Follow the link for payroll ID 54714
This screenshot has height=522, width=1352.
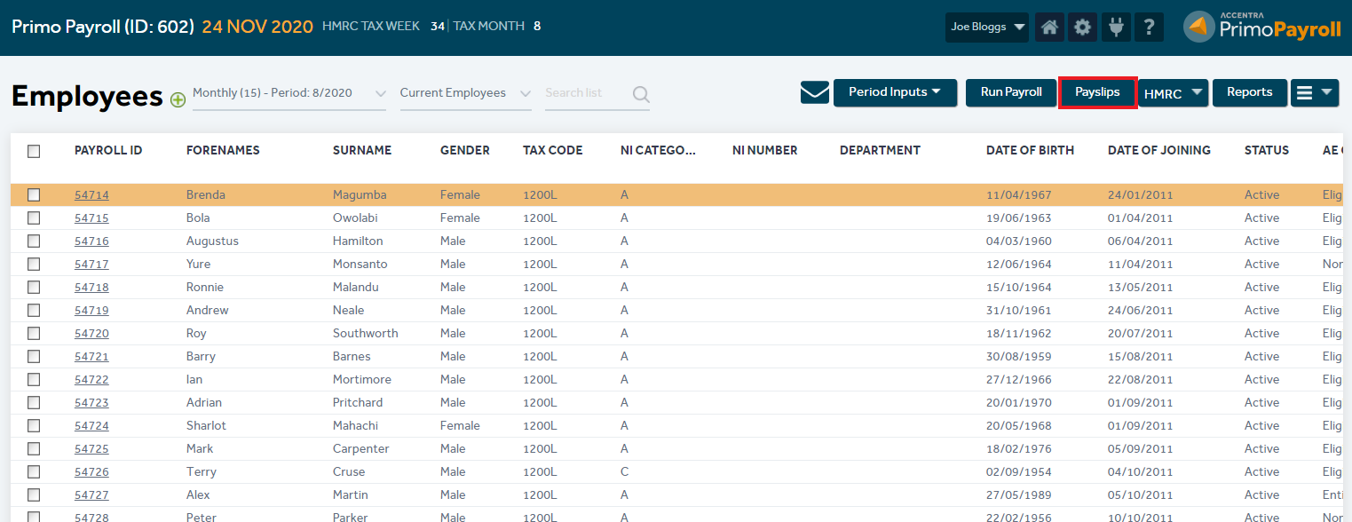click(x=91, y=194)
